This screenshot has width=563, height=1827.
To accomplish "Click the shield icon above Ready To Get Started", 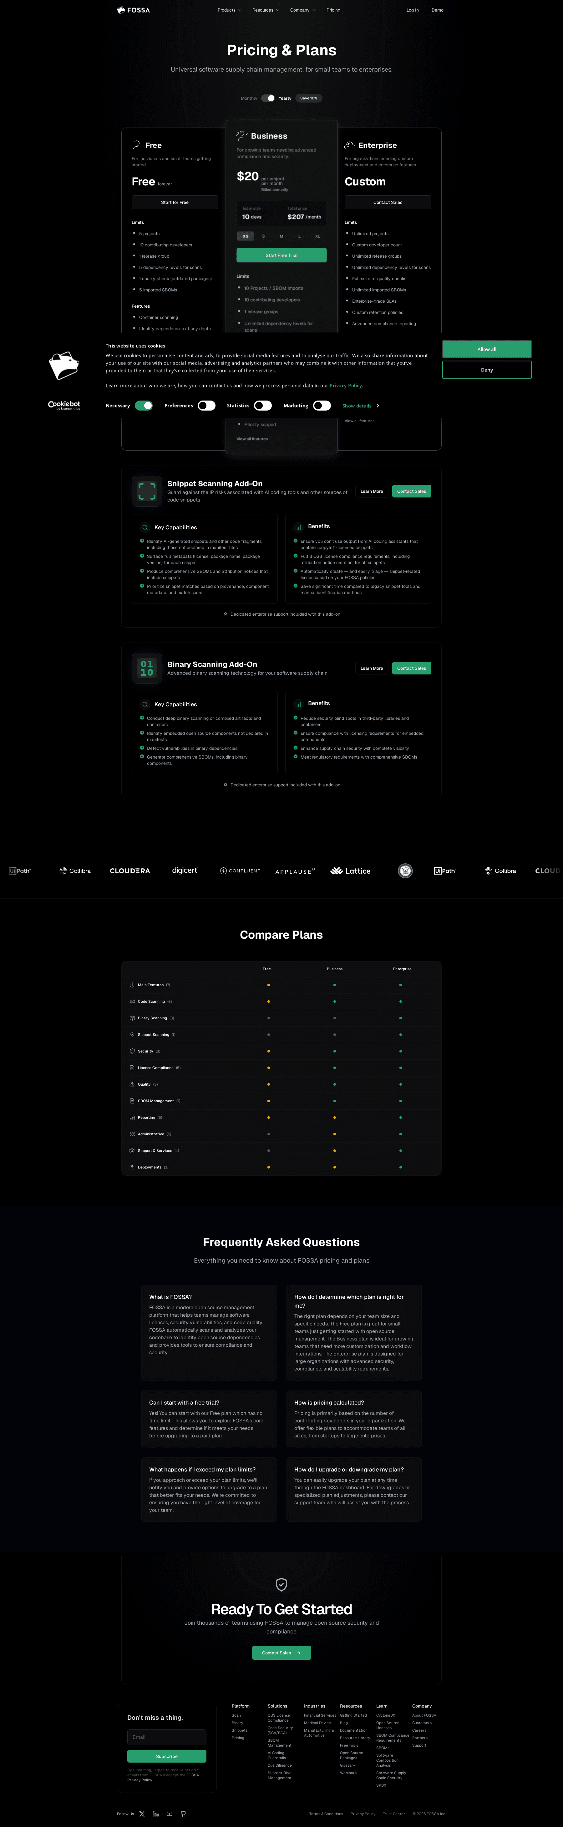I will [x=281, y=1584].
